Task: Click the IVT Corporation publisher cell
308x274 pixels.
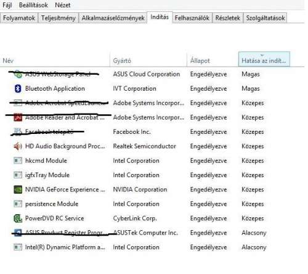Action: pyautogui.click(x=134, y=89)
